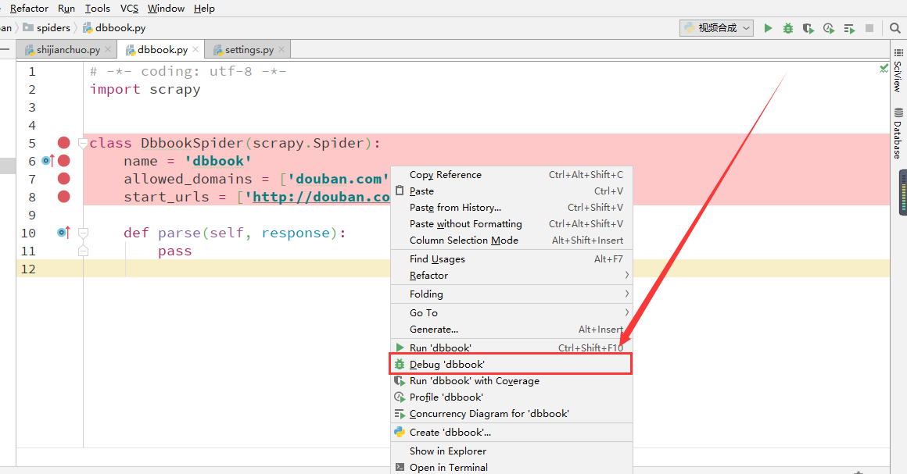Open the Tools menu
The height and width of the screenshot is (474, 907).
tap(97, 8)
